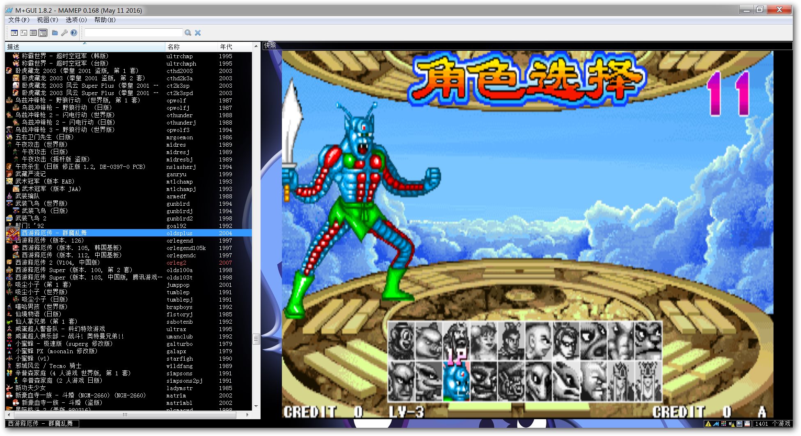Click the wildfang name cell
This screenshot has height=436, width=801.
coord(179,366)
